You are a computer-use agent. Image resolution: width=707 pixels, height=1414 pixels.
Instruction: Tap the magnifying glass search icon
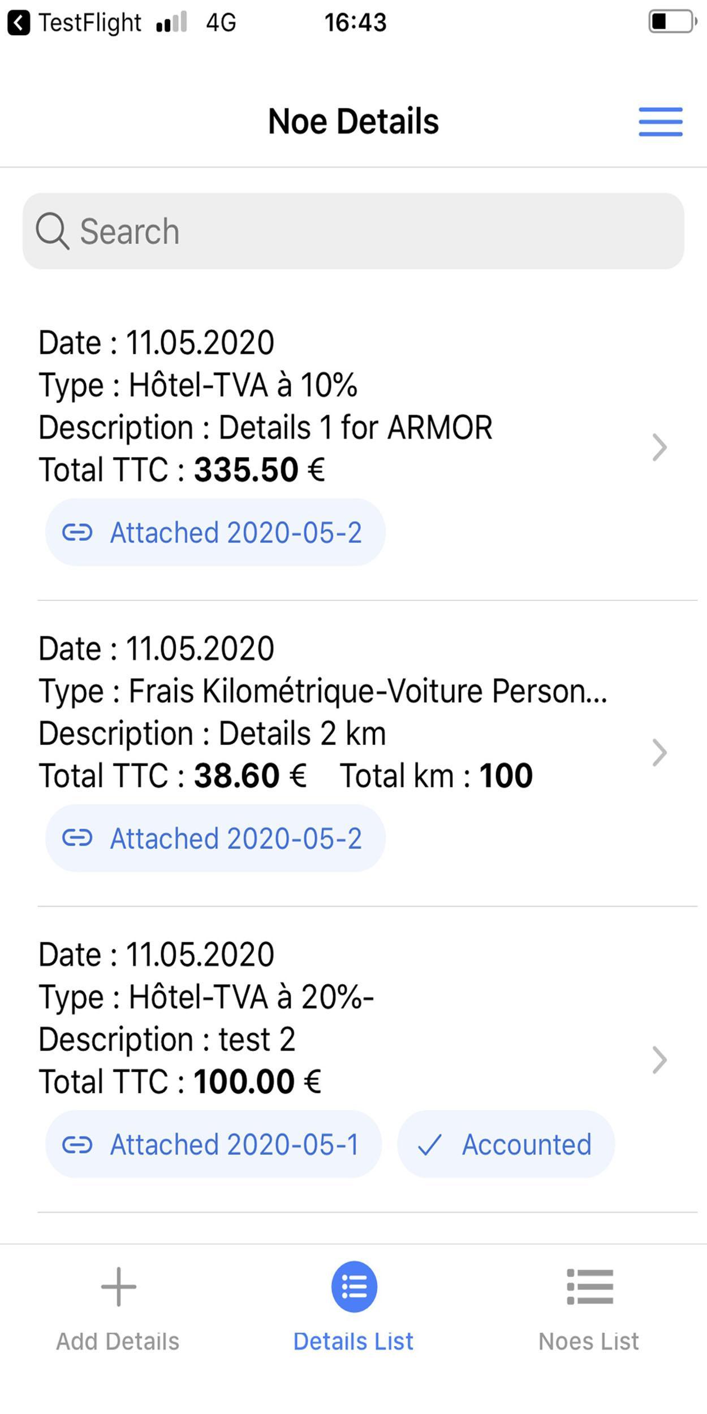(52, 231)
